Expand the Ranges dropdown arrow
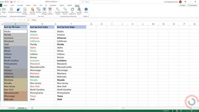 tap(4, 14)
